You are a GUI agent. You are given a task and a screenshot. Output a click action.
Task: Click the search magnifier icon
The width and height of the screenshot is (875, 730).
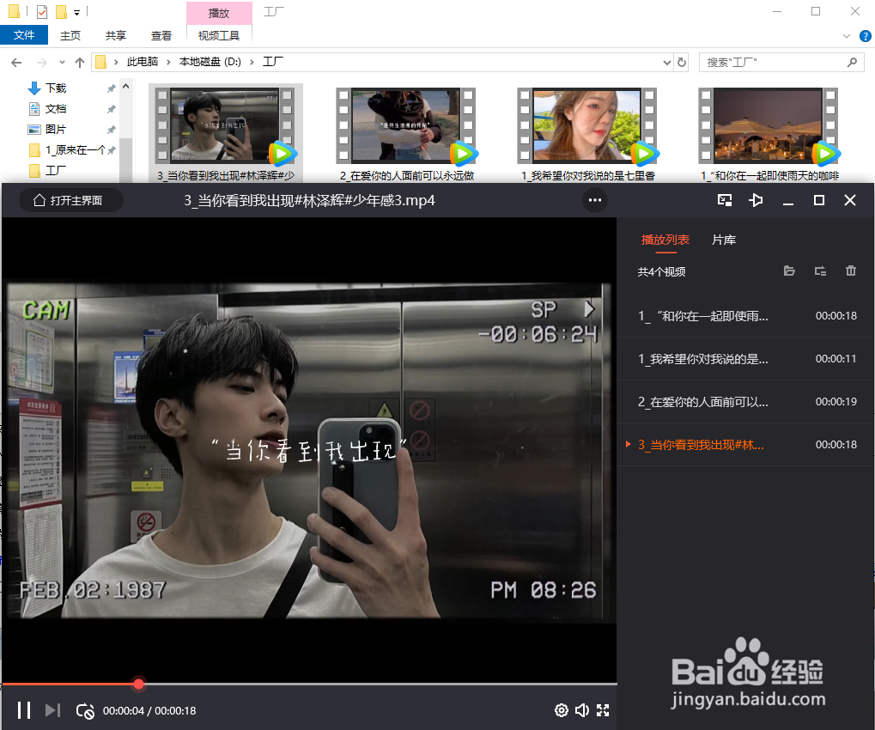[x=852, y=62]
